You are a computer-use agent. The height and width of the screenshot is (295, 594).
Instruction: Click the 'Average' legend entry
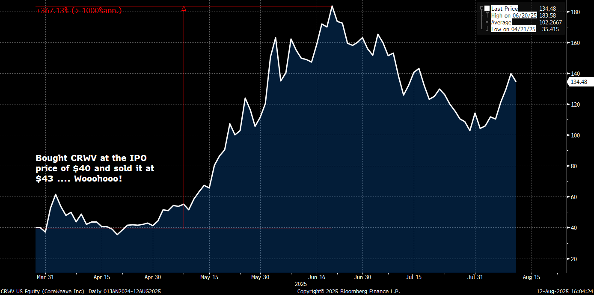(x=501, y=22)
